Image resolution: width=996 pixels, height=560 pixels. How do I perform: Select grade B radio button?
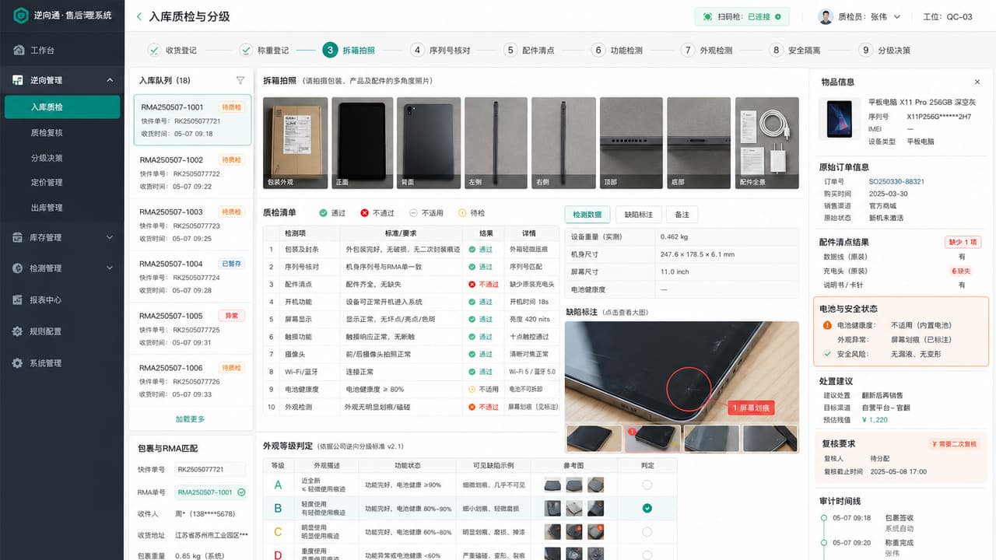(x=647, y=508)
